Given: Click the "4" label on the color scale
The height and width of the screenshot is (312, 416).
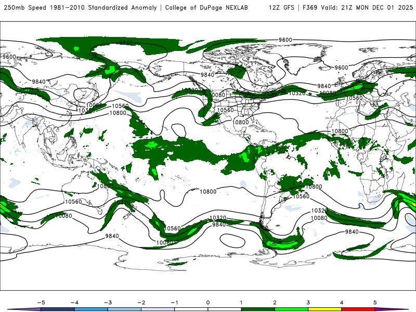Looking at the screenshot, I should click(342, 303).
